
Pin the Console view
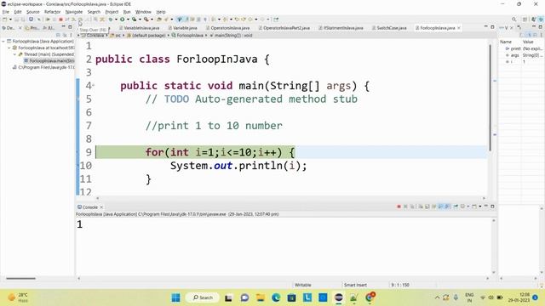pos(456,207)
